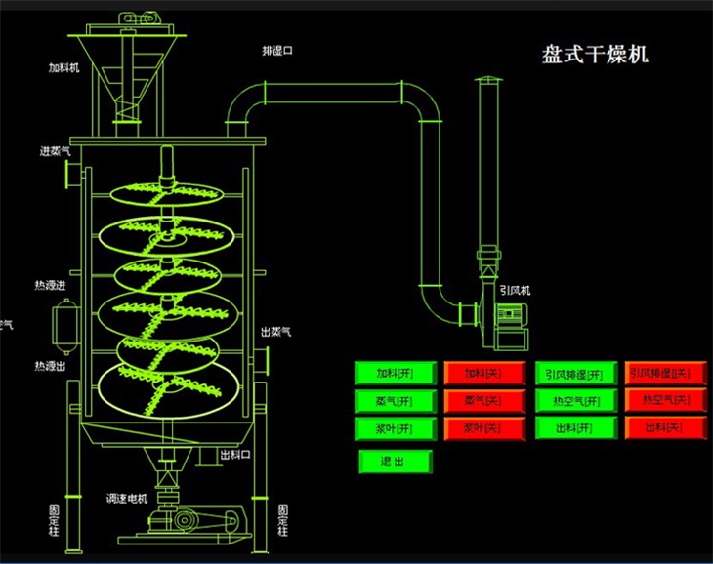Disable hot air with 热空气[关]
The width and height of the screenshot is (713, 564).
click(x=665, y=400)
